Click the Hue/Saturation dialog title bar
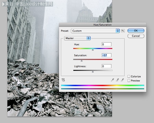Viewport: 154px width, 123px height. pyautogui.click(x=103, y=25)
